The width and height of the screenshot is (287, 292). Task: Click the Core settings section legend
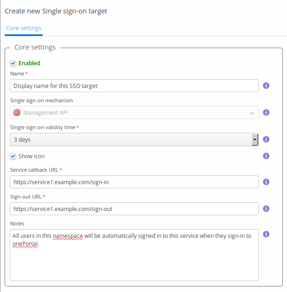tap(35, 47)
